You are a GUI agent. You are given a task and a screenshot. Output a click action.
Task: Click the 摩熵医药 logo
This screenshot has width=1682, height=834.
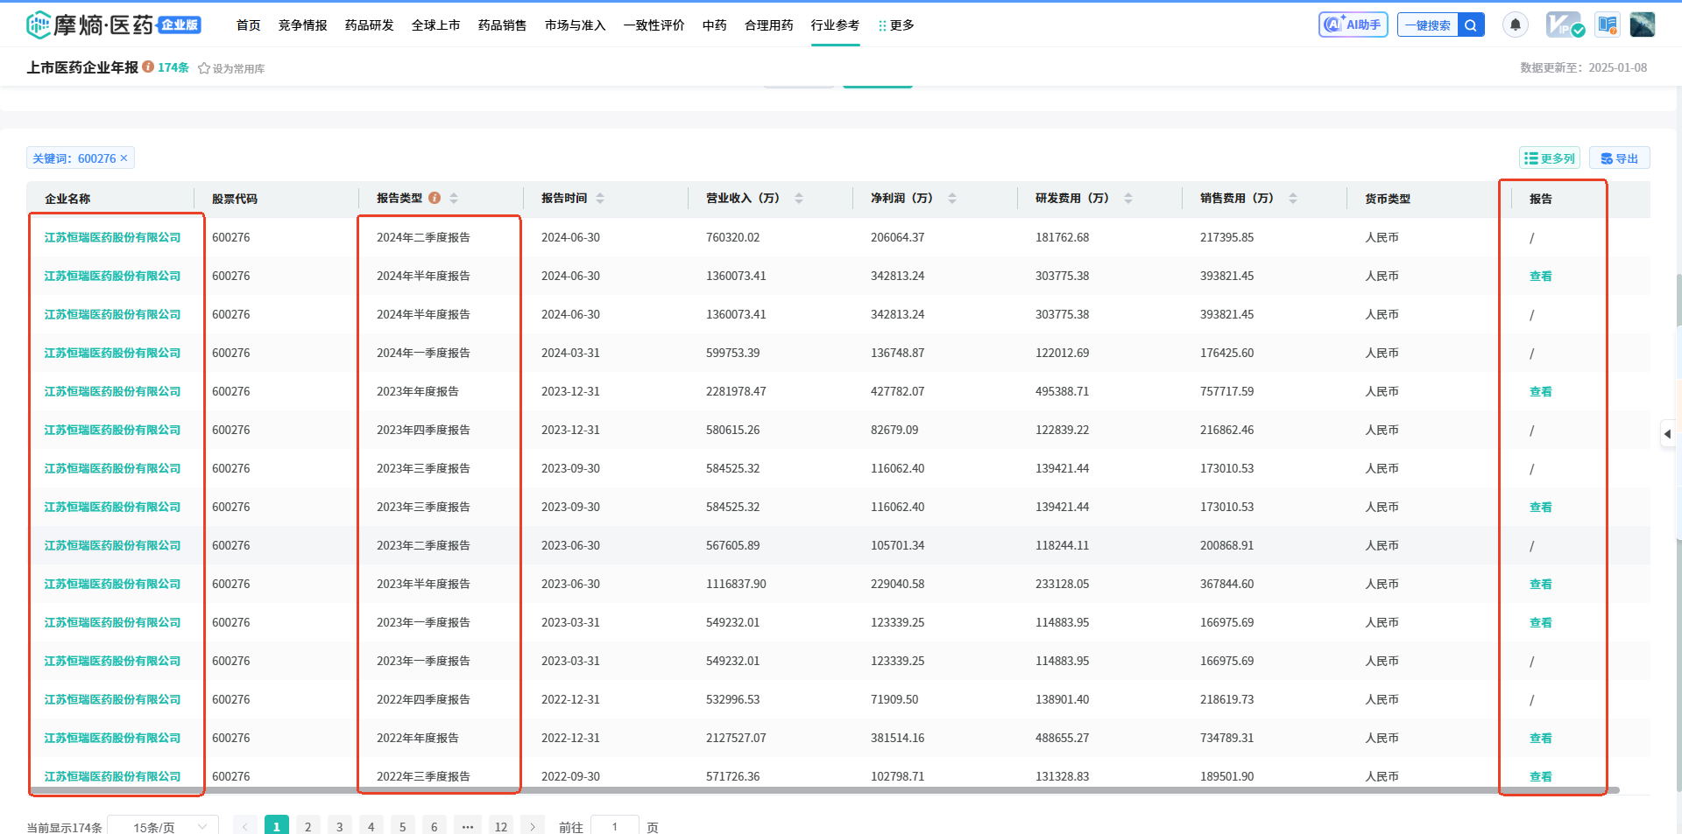point(113,25)
